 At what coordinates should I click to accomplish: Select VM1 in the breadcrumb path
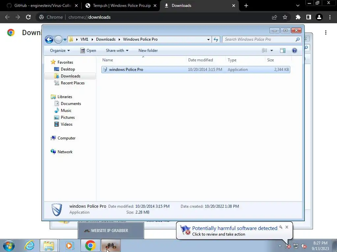(84, 39)
